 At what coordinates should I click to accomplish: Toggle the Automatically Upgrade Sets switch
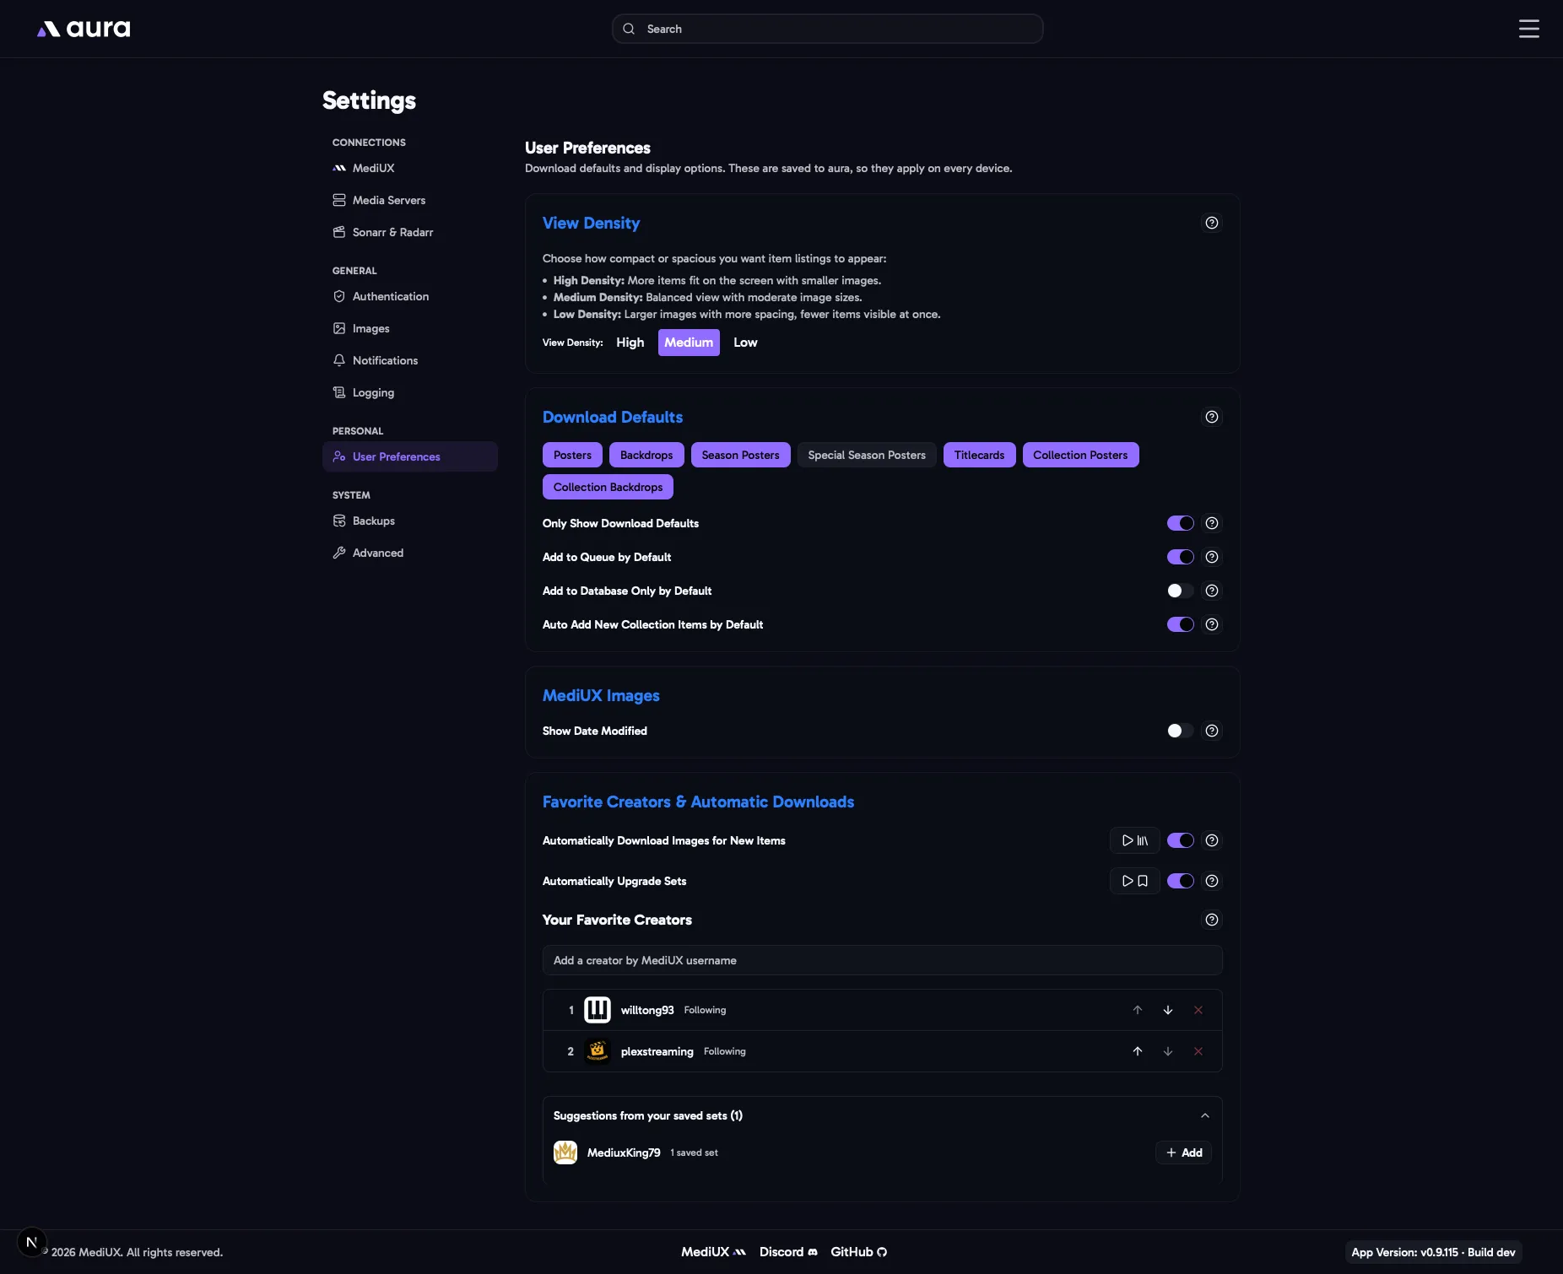click(1180, 881)
